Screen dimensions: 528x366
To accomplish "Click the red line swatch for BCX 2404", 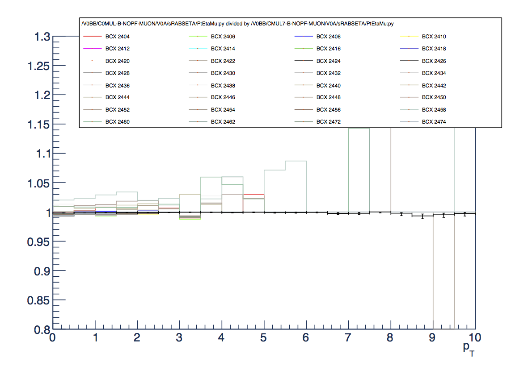I will [92, 36].
